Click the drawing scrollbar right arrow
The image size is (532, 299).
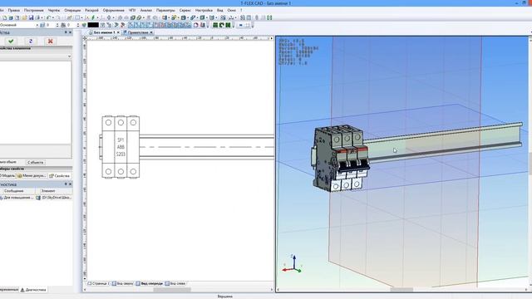click(x=272, y=290)
